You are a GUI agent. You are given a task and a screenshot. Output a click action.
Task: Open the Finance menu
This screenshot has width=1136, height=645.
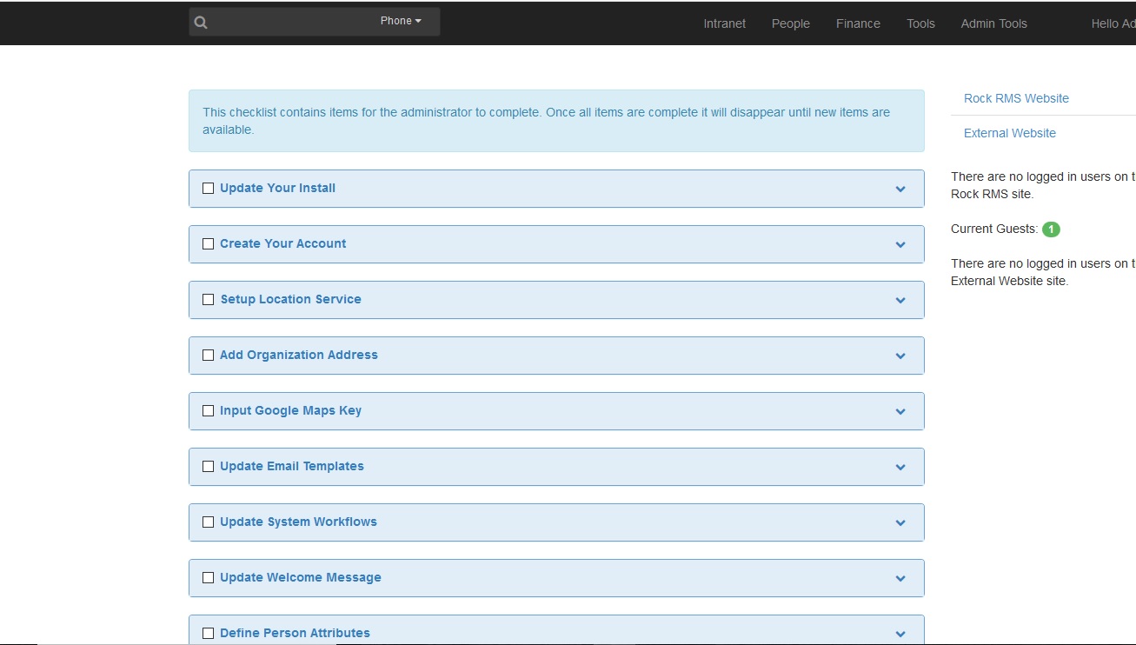[858, 23]
